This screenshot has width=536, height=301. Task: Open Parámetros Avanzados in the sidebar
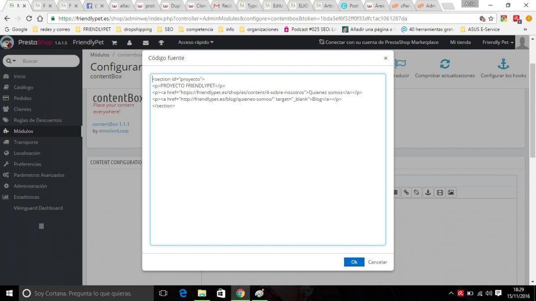point(38,175)
